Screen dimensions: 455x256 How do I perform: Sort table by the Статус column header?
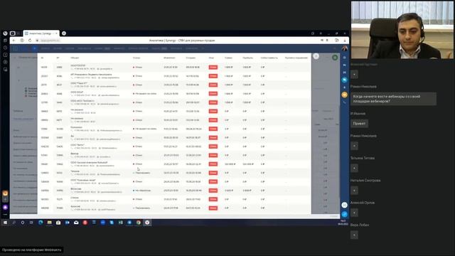(x=136, y=58)
